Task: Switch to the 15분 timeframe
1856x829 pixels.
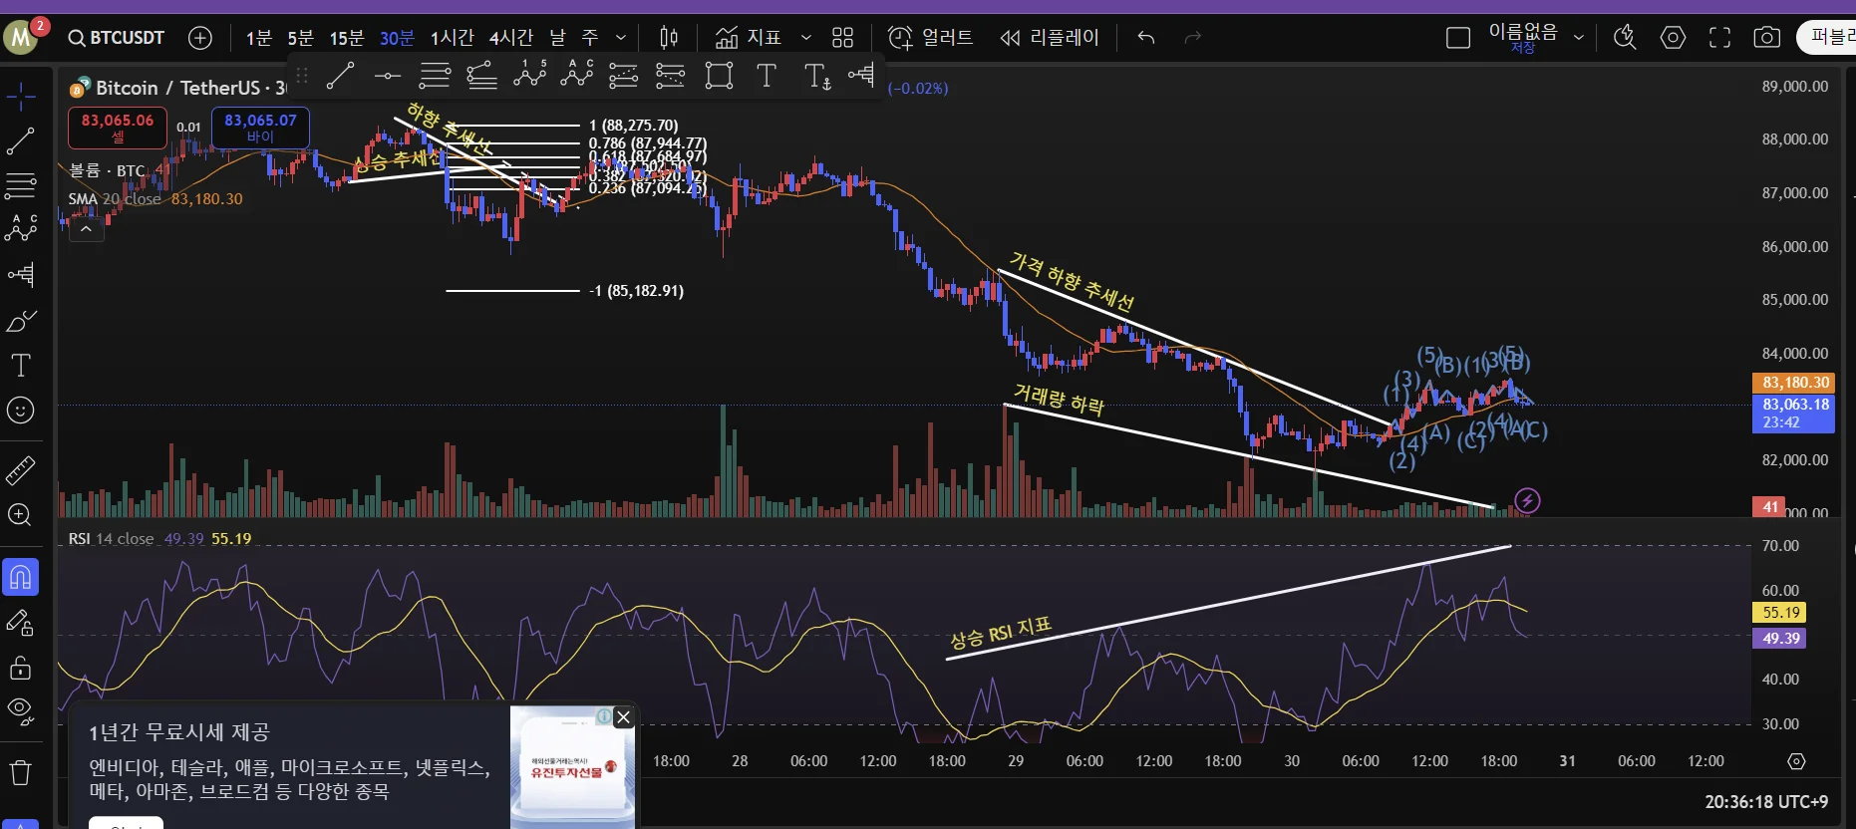Action: tap(347, 38)
